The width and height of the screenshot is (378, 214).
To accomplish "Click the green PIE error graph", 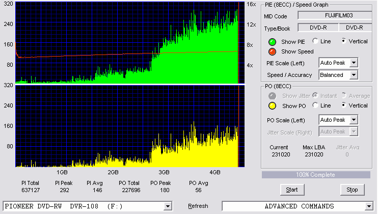I will click(x=130, y=43).
